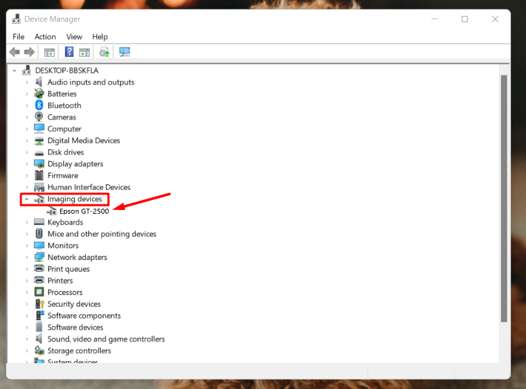Click the Device Manager title bar icon

pyautogui.click(x=16, y=19)
